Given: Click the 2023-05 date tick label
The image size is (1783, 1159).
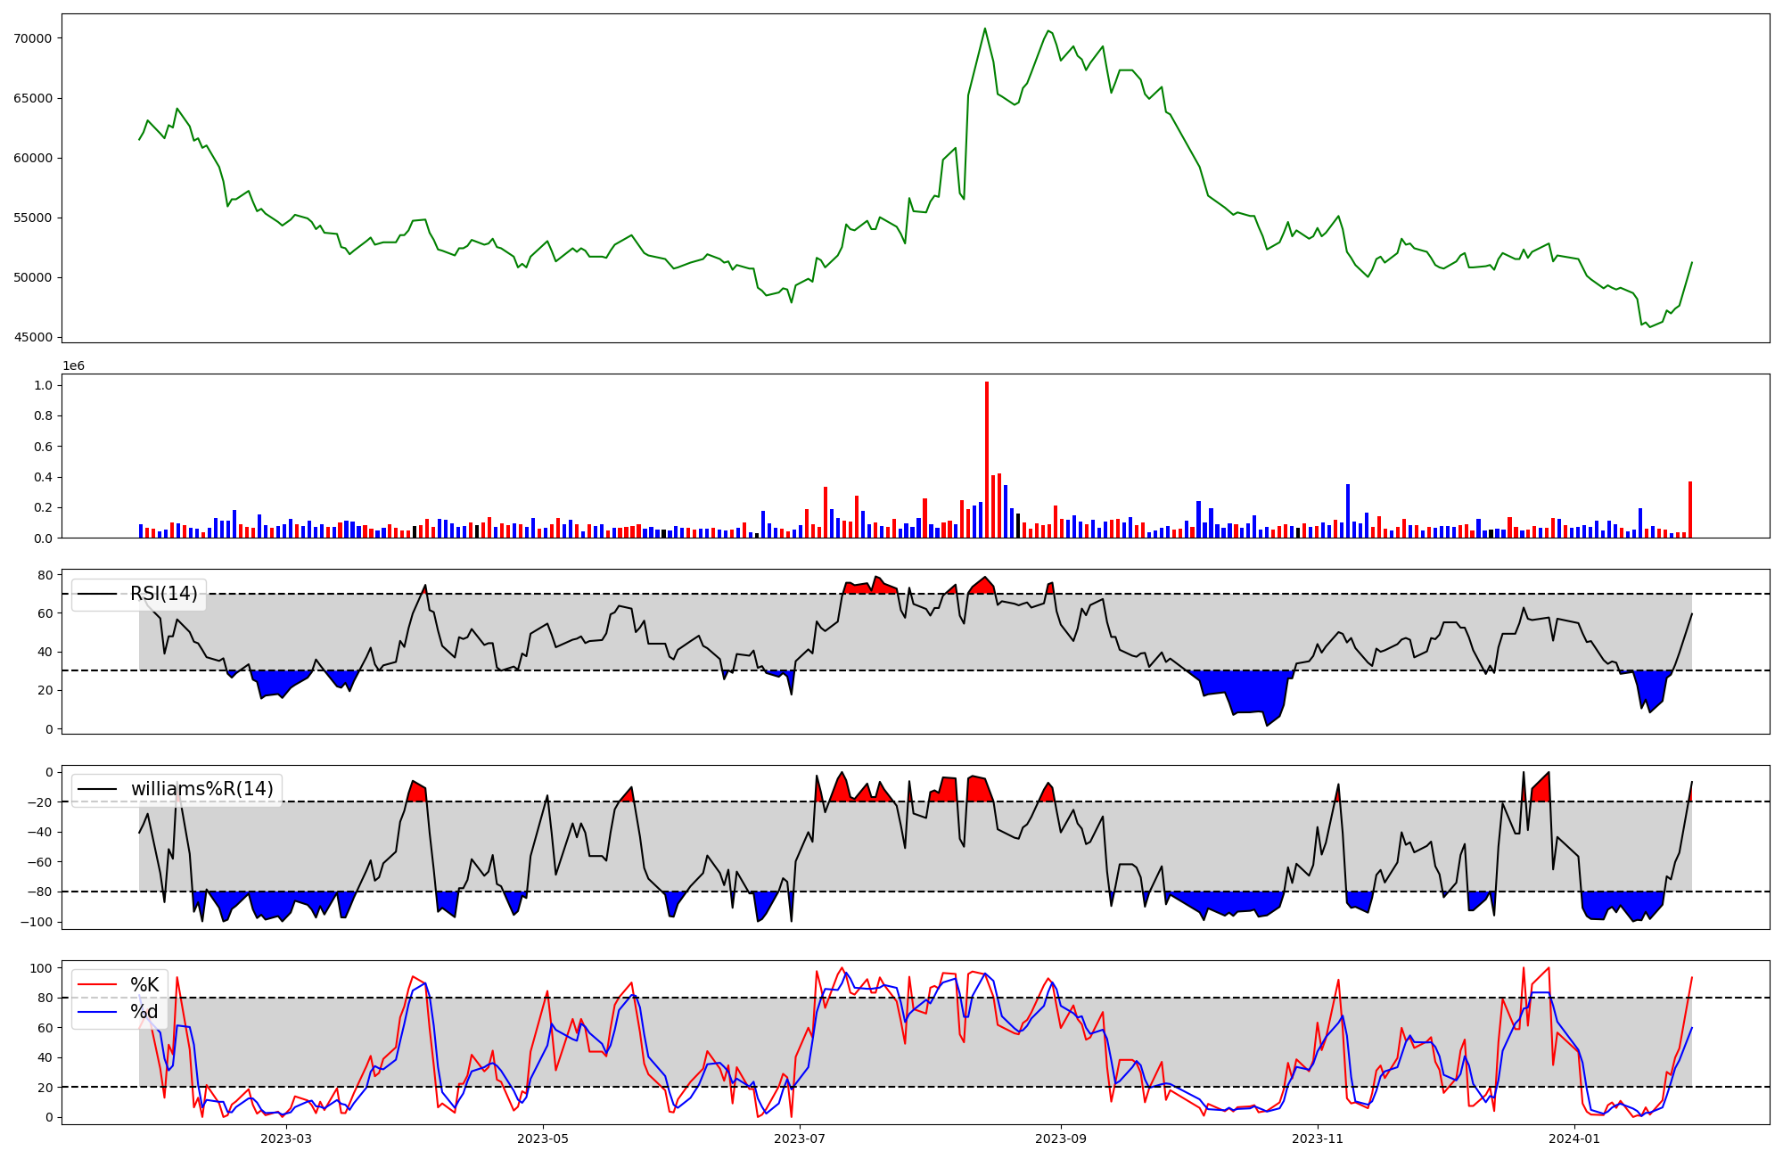Looking at the screenshot, I should pyautogui.click(x=543, y=1138).
